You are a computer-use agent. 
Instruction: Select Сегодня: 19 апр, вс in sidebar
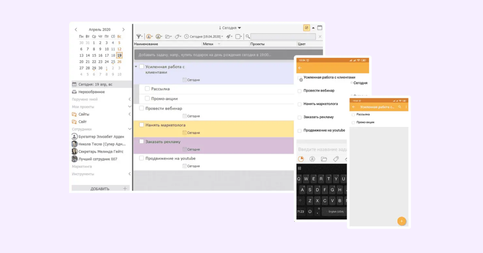(x=102, y=84)
